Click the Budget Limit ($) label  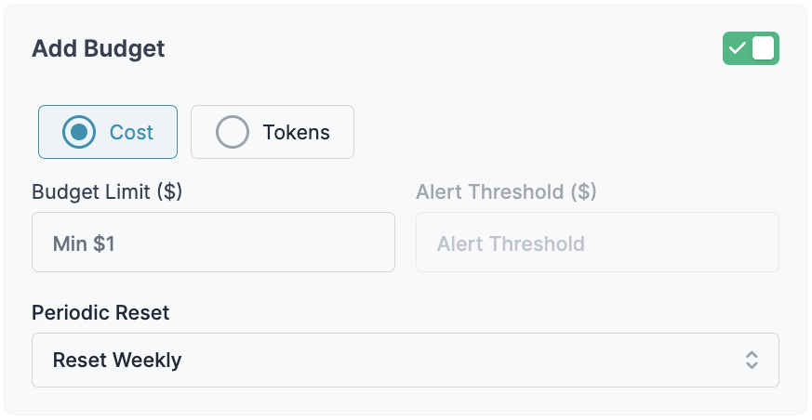[107, 192]
